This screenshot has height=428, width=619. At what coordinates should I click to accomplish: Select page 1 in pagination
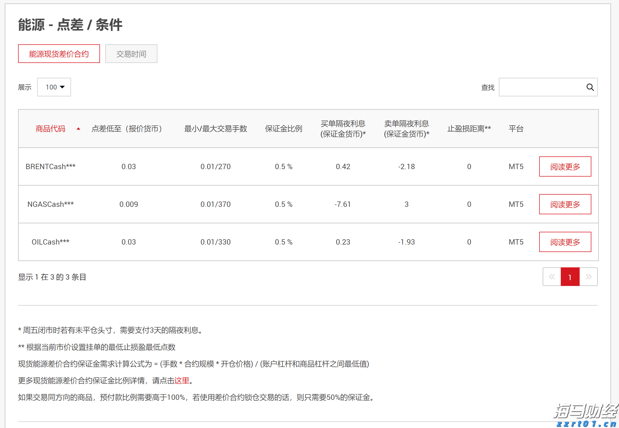570,276
